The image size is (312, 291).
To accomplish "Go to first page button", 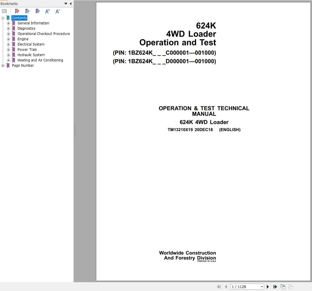I will (x=219, y=287).
